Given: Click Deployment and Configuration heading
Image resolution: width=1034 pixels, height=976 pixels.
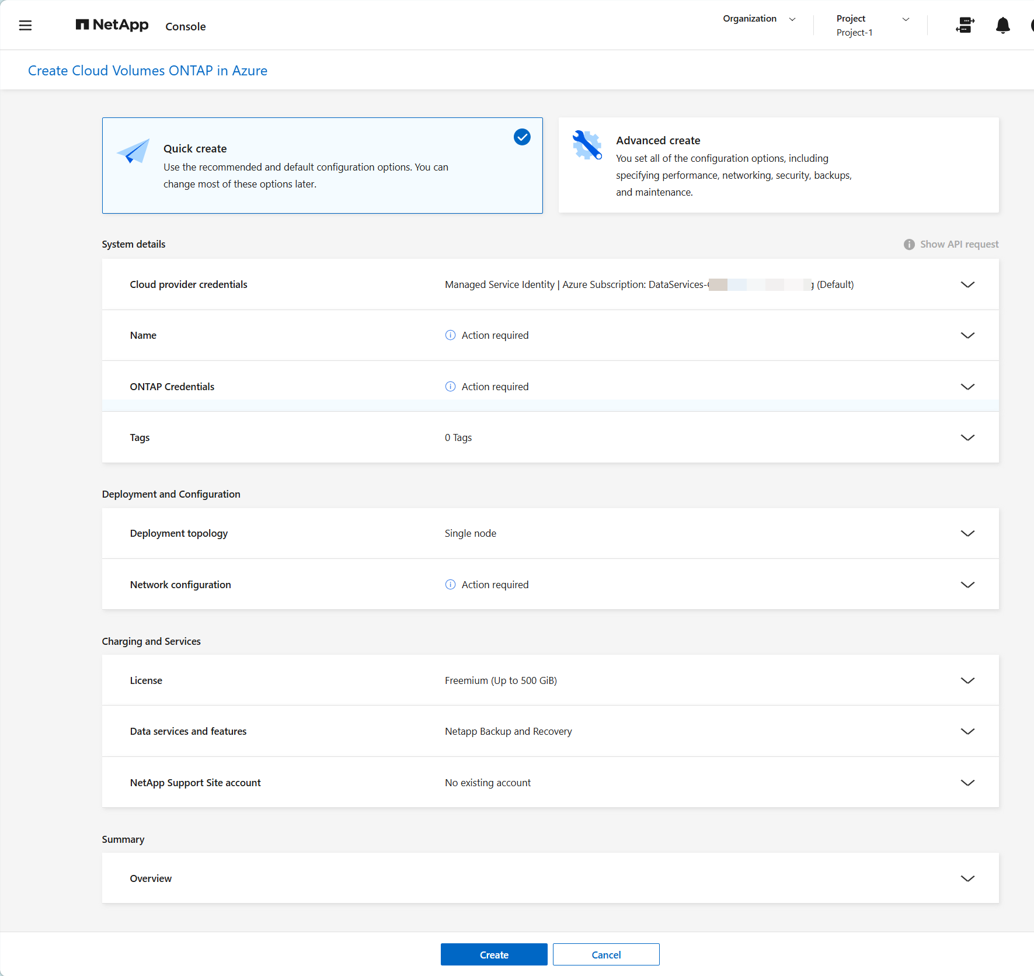Looking at the screenshot, I should coord(171,494).
